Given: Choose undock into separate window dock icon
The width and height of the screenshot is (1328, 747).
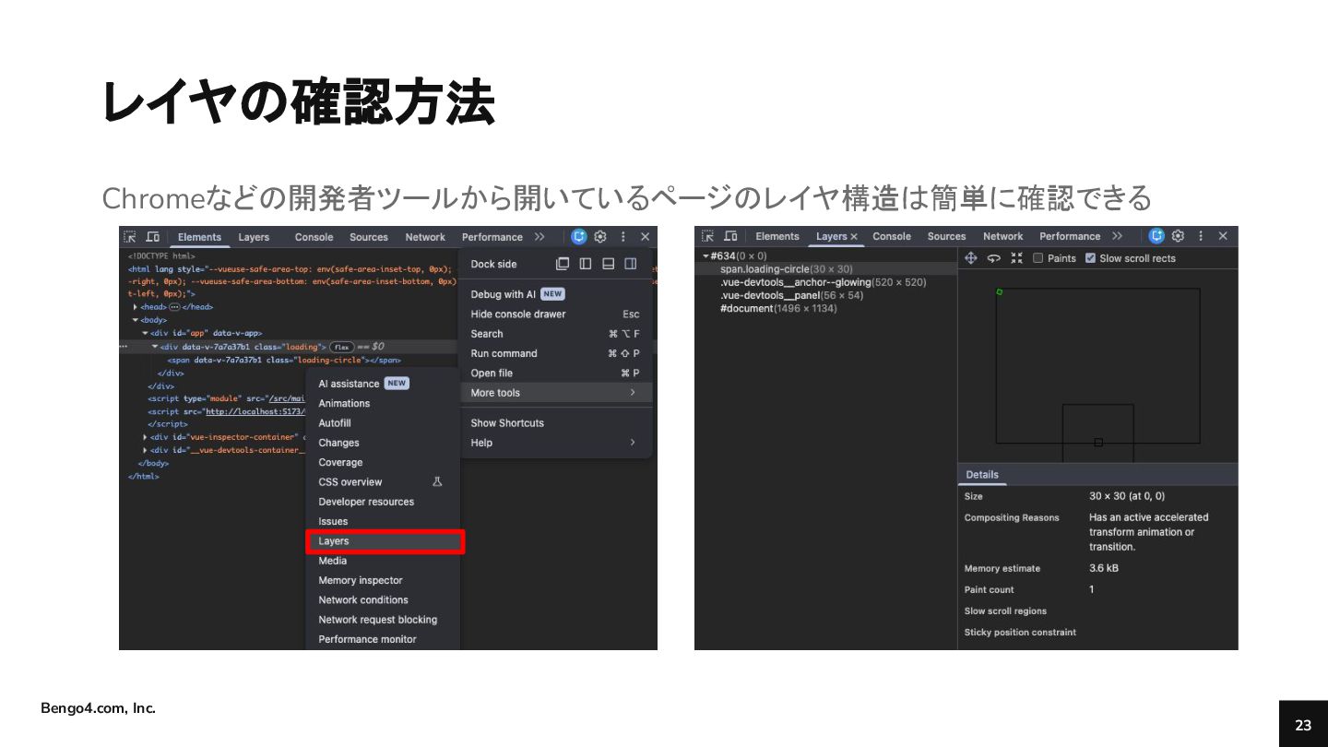Looking at the screenshot, I should (563, 264).
